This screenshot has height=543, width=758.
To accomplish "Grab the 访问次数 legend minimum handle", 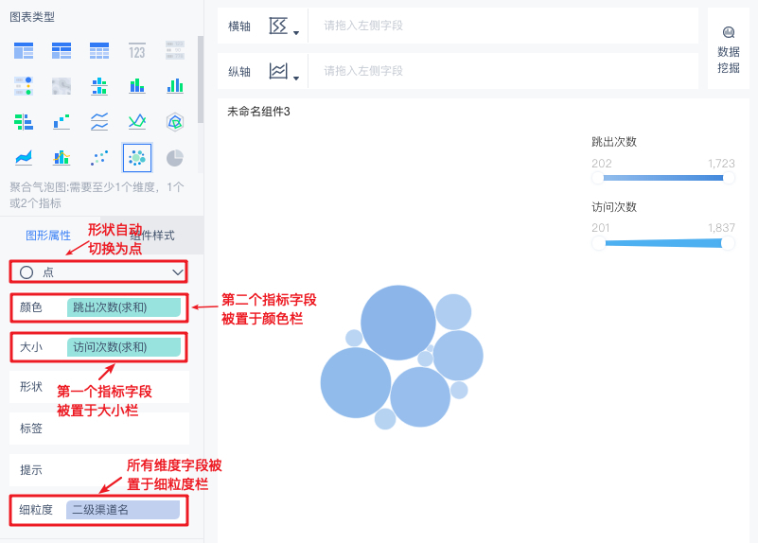I will pos(598,243).
